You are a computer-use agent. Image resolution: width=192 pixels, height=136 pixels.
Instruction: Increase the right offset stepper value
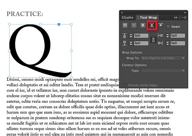point(168,42)
